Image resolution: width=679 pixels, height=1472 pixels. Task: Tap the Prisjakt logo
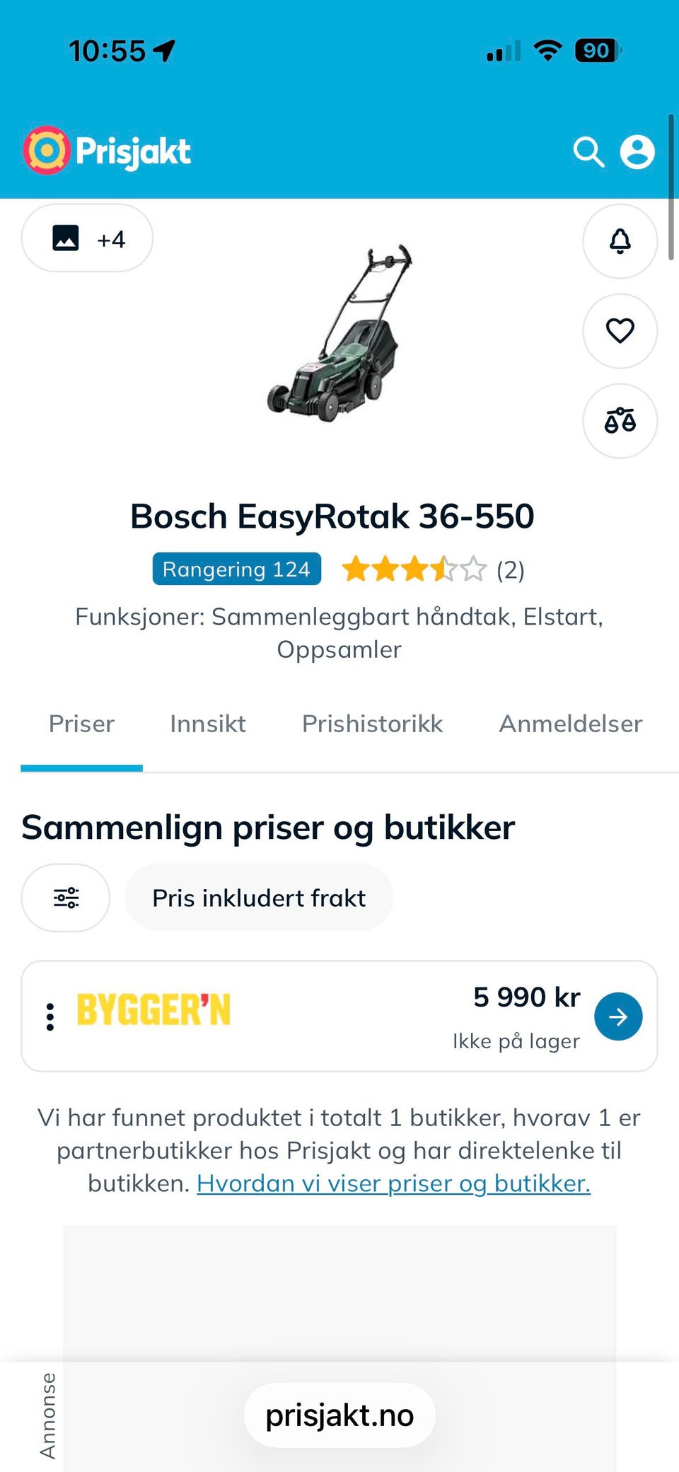(107, 151)
